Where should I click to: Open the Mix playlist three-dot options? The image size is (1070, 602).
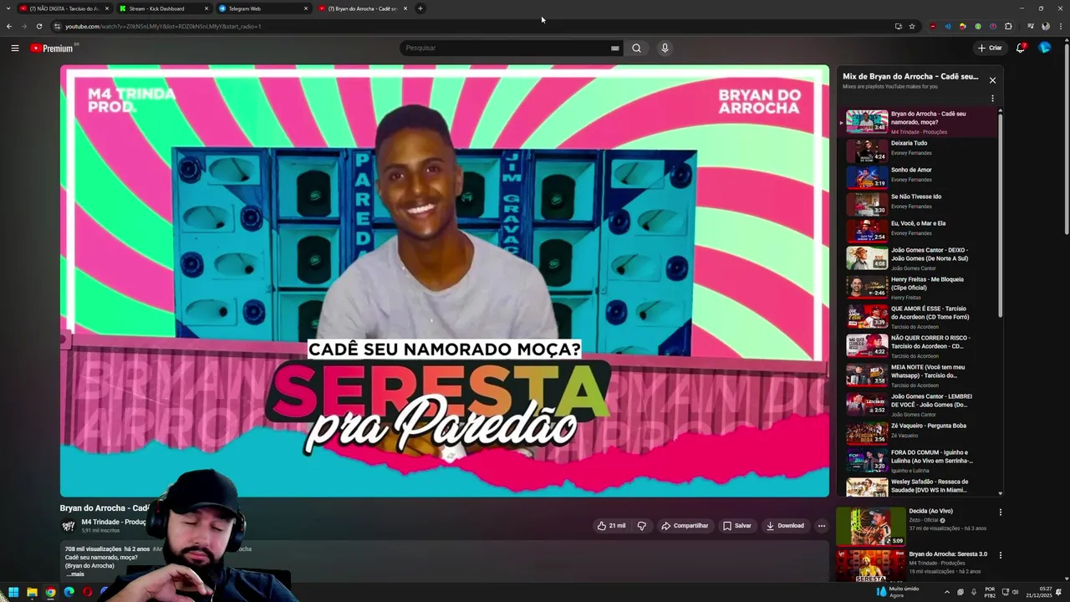pyautogui.click(x=992, y=99)
